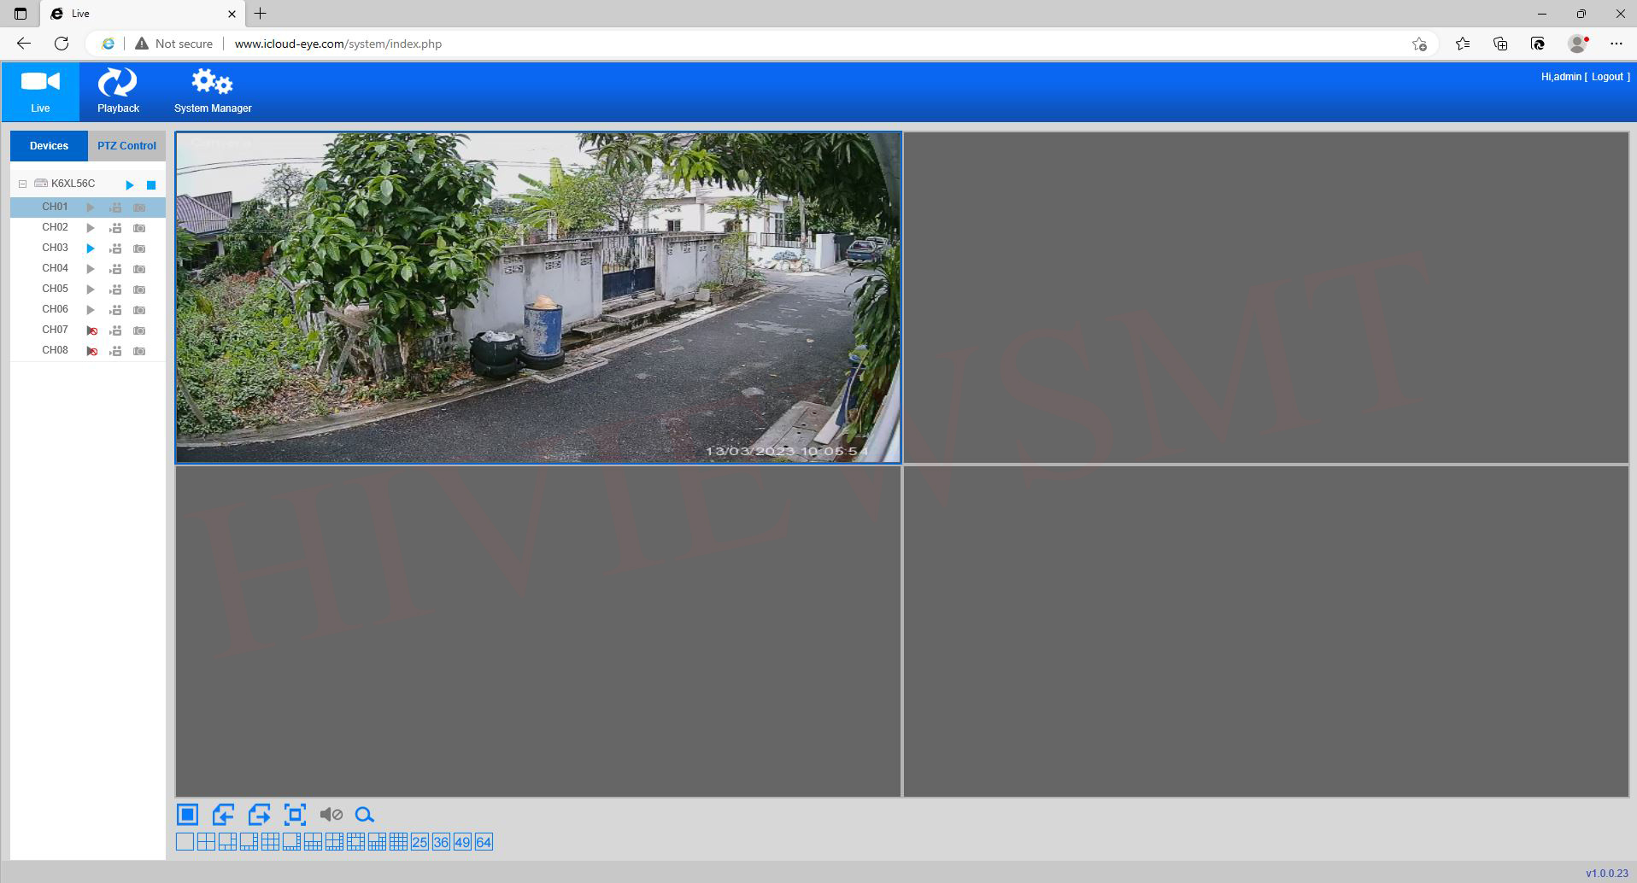Viewport: 1637px width, 883px height.
Task: Click the snapshot camera icon for CH02
Action: (x=139, y=228)
